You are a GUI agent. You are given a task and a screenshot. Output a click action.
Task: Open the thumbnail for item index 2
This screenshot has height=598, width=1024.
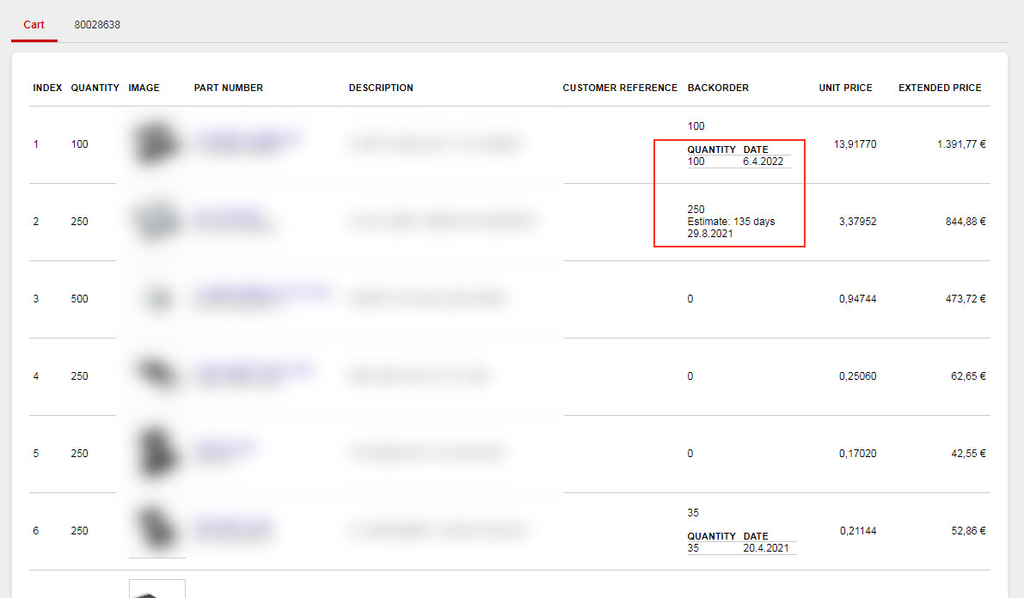[156, 221]
